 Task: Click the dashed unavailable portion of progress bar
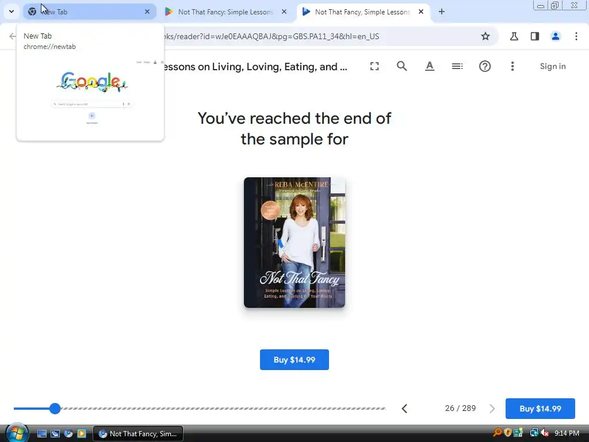pyautogui.click(x=224, y=409)
